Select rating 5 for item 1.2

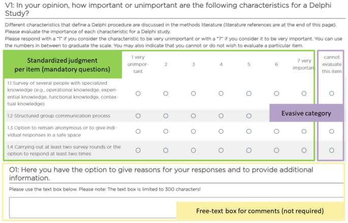[x=248, y=116]
